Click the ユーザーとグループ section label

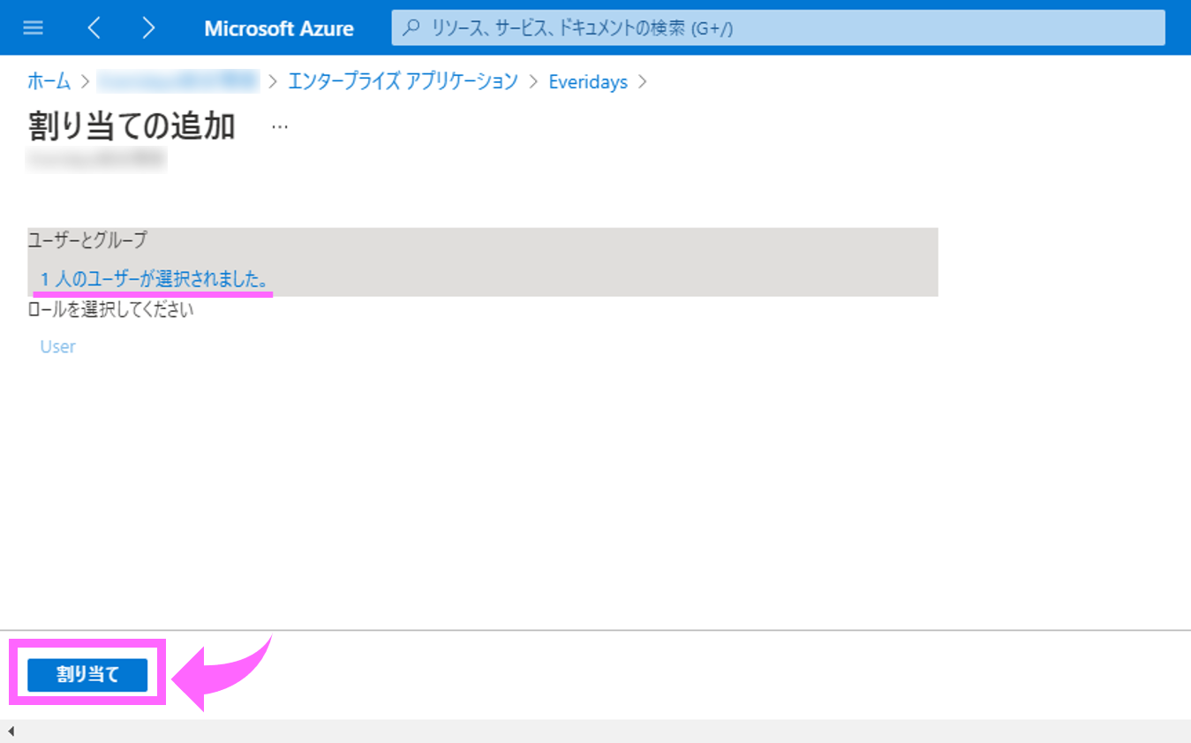[x=87, y=239]
